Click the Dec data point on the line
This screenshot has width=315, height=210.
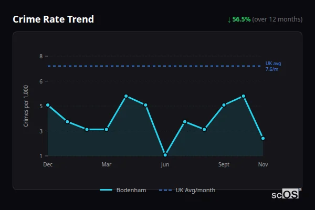coord(48,105)
